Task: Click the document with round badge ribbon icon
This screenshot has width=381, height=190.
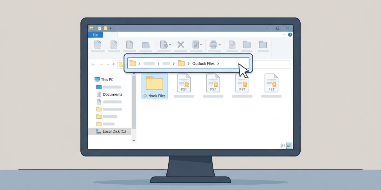Action: 164,45
